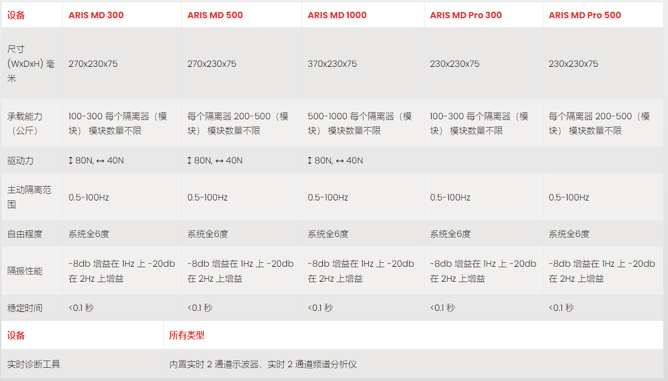Select 系统全6度 for ARIS MD 500

[x=208, y=234]
